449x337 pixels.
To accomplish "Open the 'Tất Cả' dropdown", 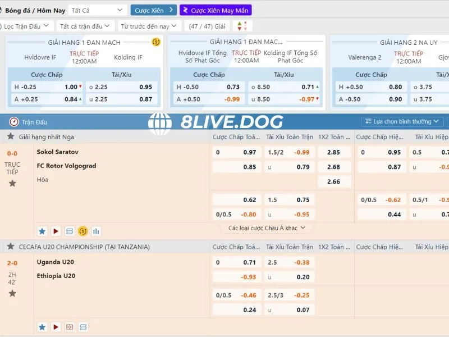I will [x=97, y=10].
